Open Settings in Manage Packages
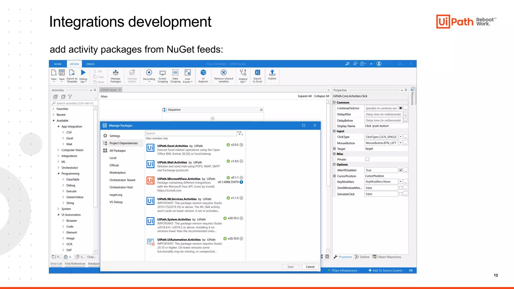This screenshot has height=289, width=514. (x=115, y=136)
